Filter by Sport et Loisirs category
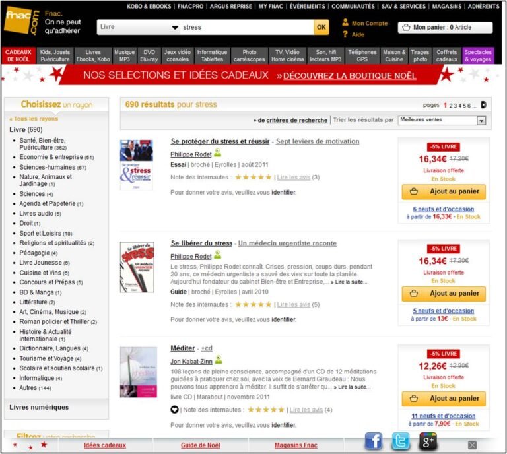This screenshot has height=454, width=507. coord(46,234)
